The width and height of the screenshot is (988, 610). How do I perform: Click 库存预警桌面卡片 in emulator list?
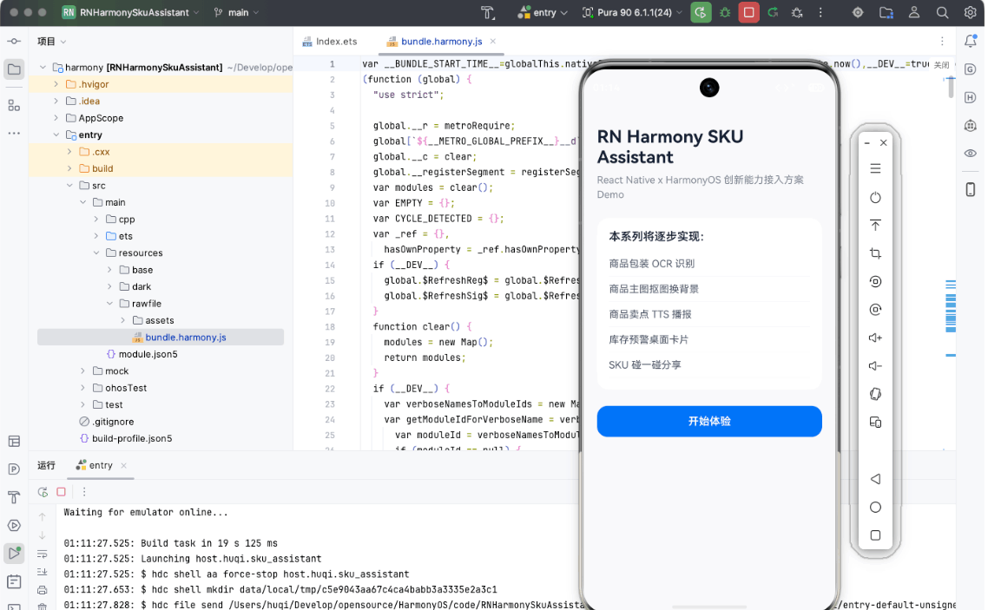click(x=649, y=339)
